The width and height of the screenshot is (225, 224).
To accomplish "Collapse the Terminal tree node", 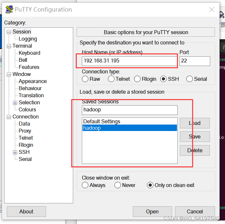I will 9,46.
